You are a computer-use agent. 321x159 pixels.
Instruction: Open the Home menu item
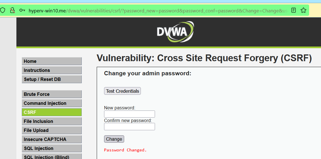[x=51, y=61]
